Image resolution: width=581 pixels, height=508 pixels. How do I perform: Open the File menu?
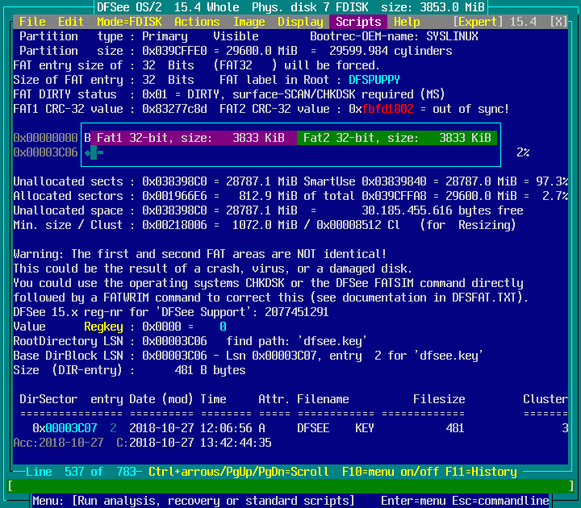(x=32, y=22)
